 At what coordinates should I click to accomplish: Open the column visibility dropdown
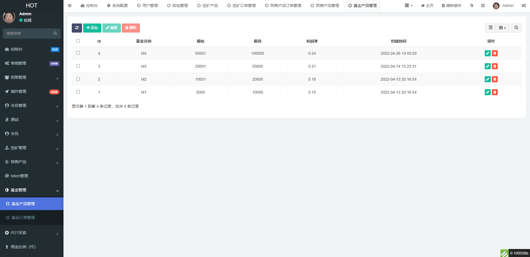[502, 28]
